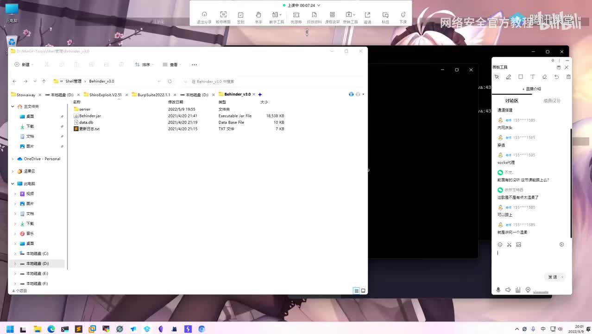592x334 pixels.
Task: Click 邀请 invite icon
Action: 367,18
